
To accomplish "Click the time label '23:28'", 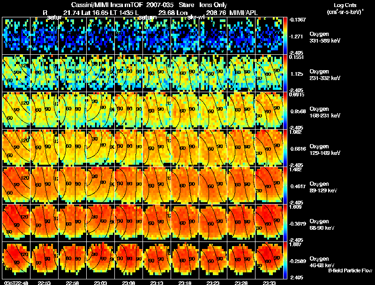I will click(241, 283).
